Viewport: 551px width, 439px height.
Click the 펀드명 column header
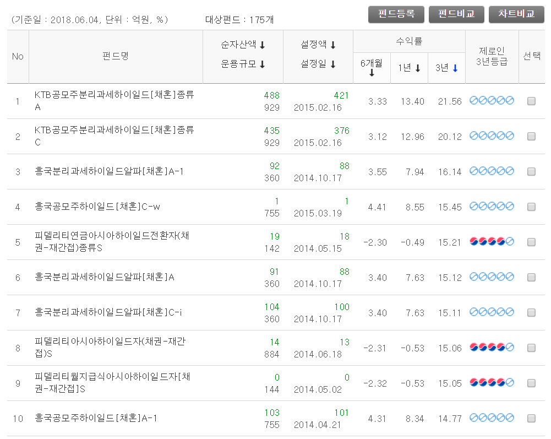click(116, 53)
